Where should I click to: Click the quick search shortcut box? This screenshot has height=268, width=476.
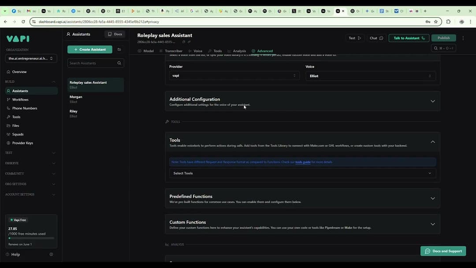443,48
